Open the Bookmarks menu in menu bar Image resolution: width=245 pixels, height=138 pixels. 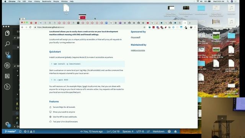pos(47,1)
